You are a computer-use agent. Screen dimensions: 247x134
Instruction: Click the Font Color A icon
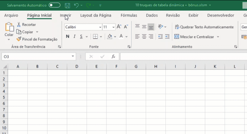121,36
